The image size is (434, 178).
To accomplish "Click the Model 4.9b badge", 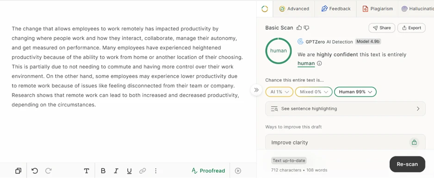I will pos(368,42).
